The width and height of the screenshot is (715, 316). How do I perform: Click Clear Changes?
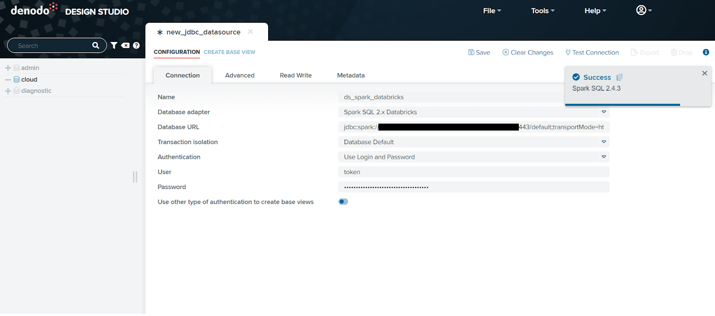(528, 53)
